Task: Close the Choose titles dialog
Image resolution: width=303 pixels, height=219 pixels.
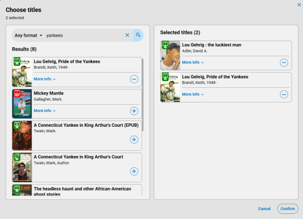Action: (299, 5)
